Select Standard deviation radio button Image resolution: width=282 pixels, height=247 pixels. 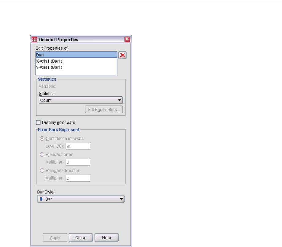(42, 170)
